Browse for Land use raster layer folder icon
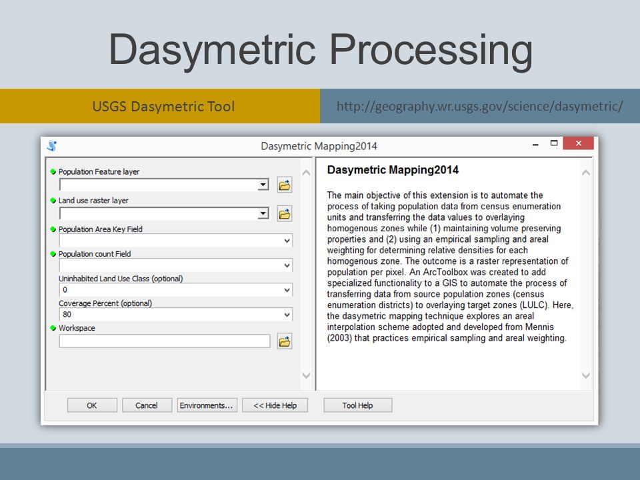640x480 pixels. [x=285, y=214]
